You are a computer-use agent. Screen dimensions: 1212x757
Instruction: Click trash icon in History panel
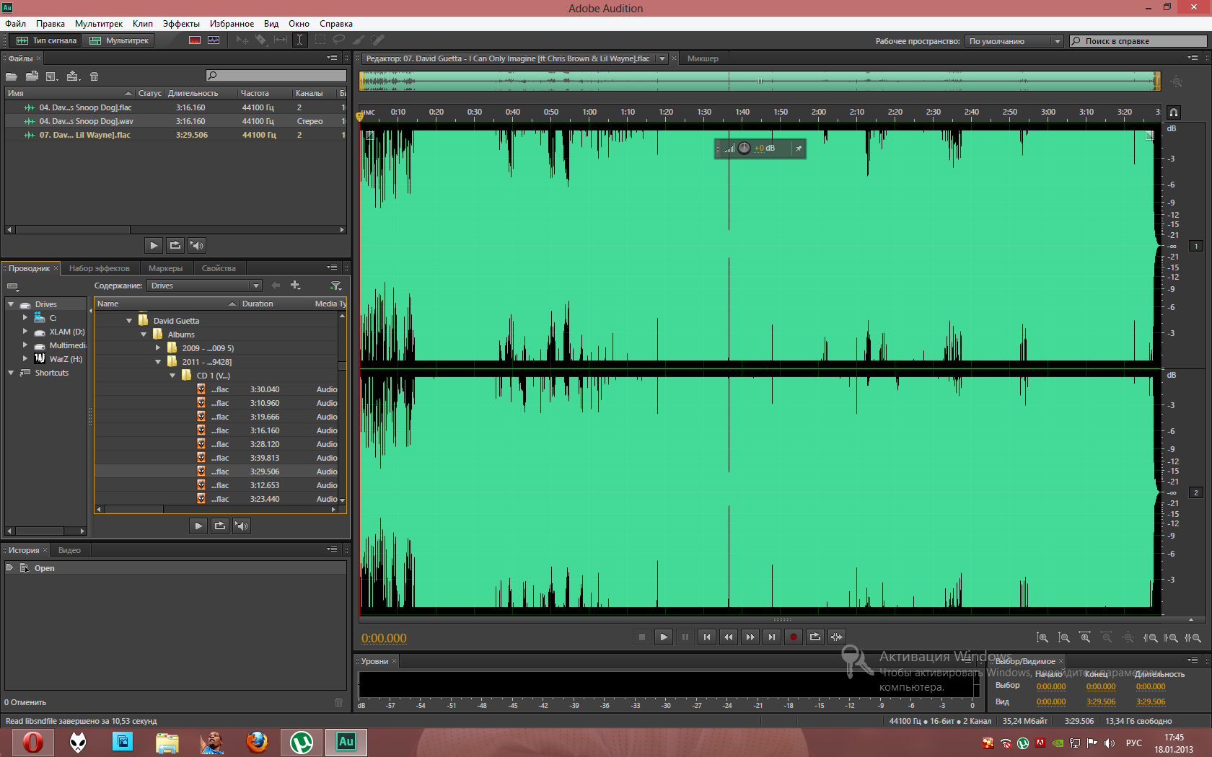coord(339,702)
